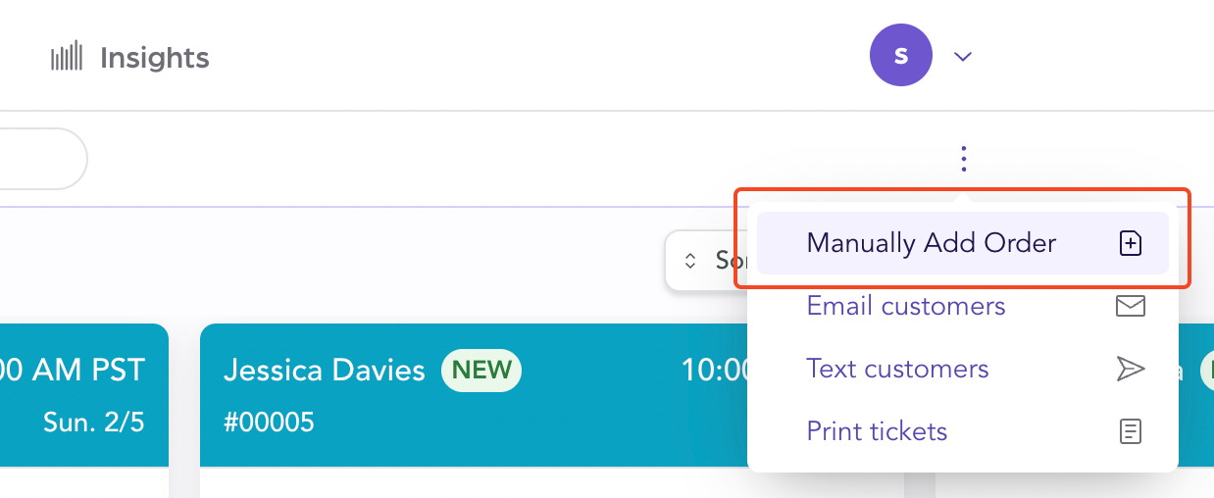This screenshot has height=498, width=1214.
Task: Select "Manually Add Order" from the menu
Action: coord(931,243)
